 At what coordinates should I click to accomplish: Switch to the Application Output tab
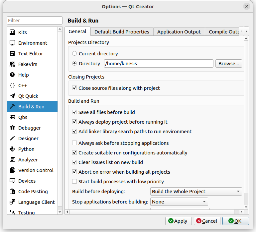tap(179, 32)
